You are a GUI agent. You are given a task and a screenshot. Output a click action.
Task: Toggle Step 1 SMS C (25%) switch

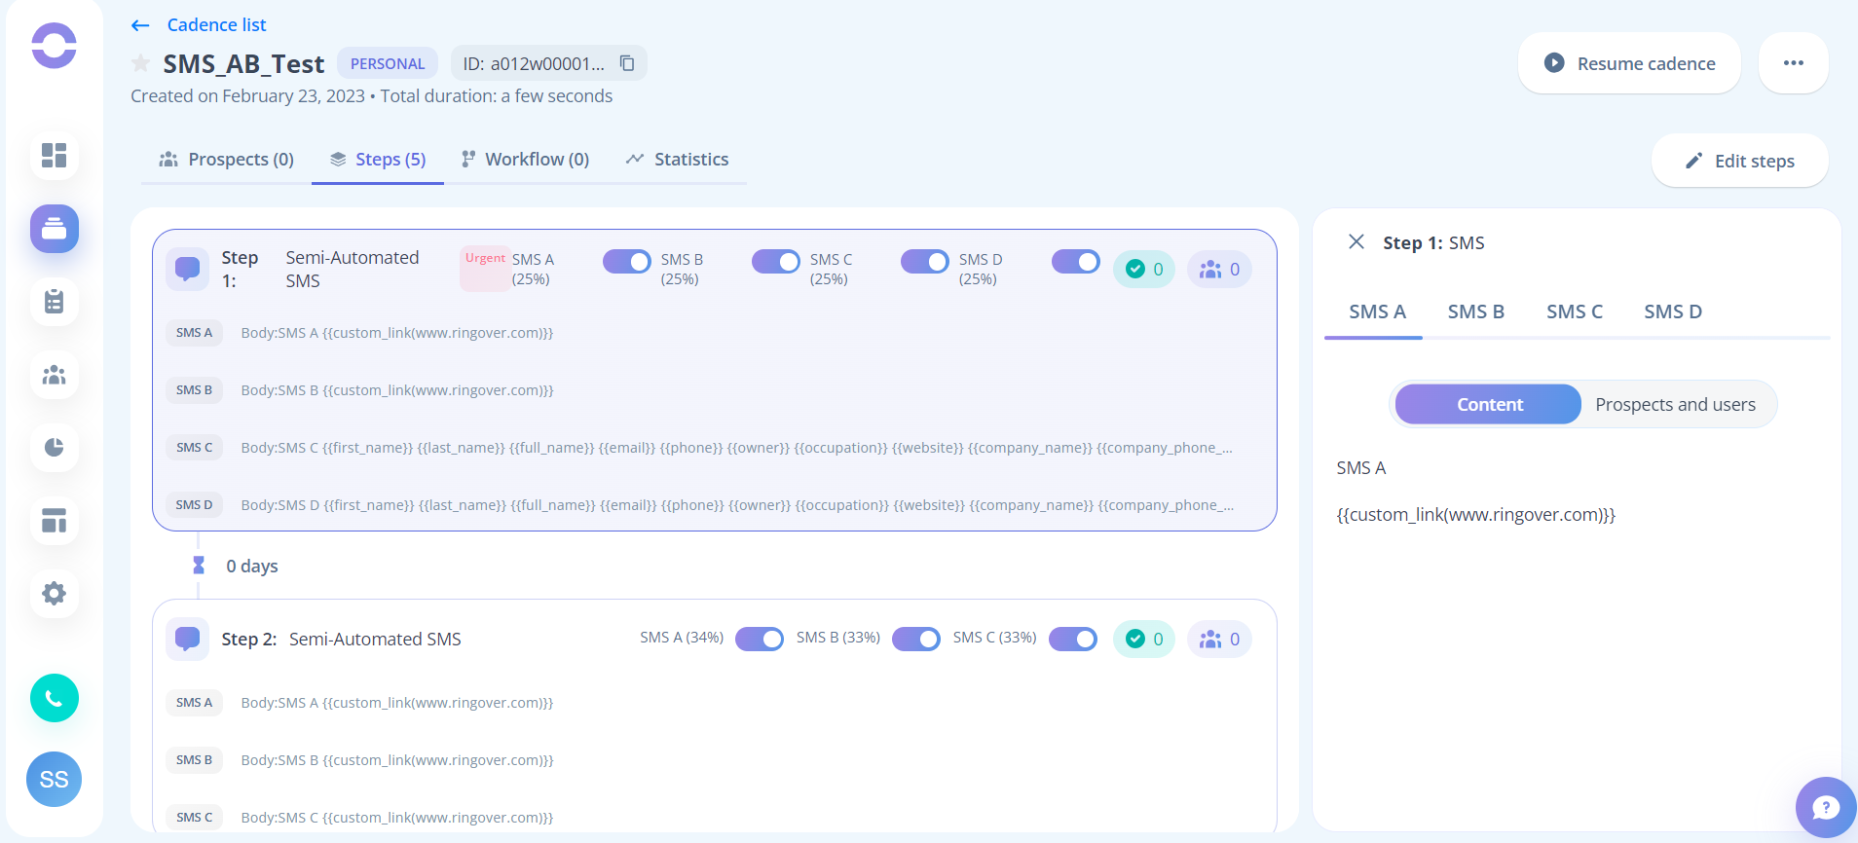(925, 261)
